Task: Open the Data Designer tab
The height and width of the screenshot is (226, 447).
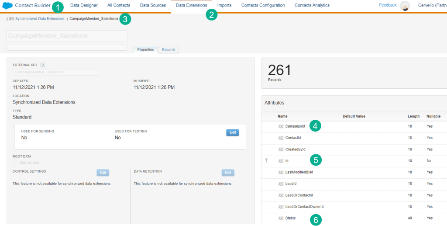Action: [84, 5]
